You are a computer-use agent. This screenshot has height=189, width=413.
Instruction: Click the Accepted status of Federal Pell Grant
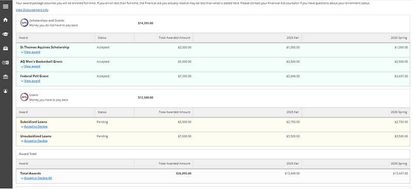coord(103,76)
